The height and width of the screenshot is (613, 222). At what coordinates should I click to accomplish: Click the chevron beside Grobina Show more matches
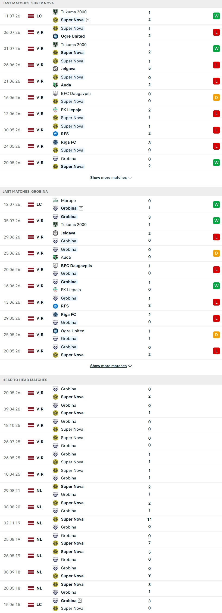coord(130,366)
